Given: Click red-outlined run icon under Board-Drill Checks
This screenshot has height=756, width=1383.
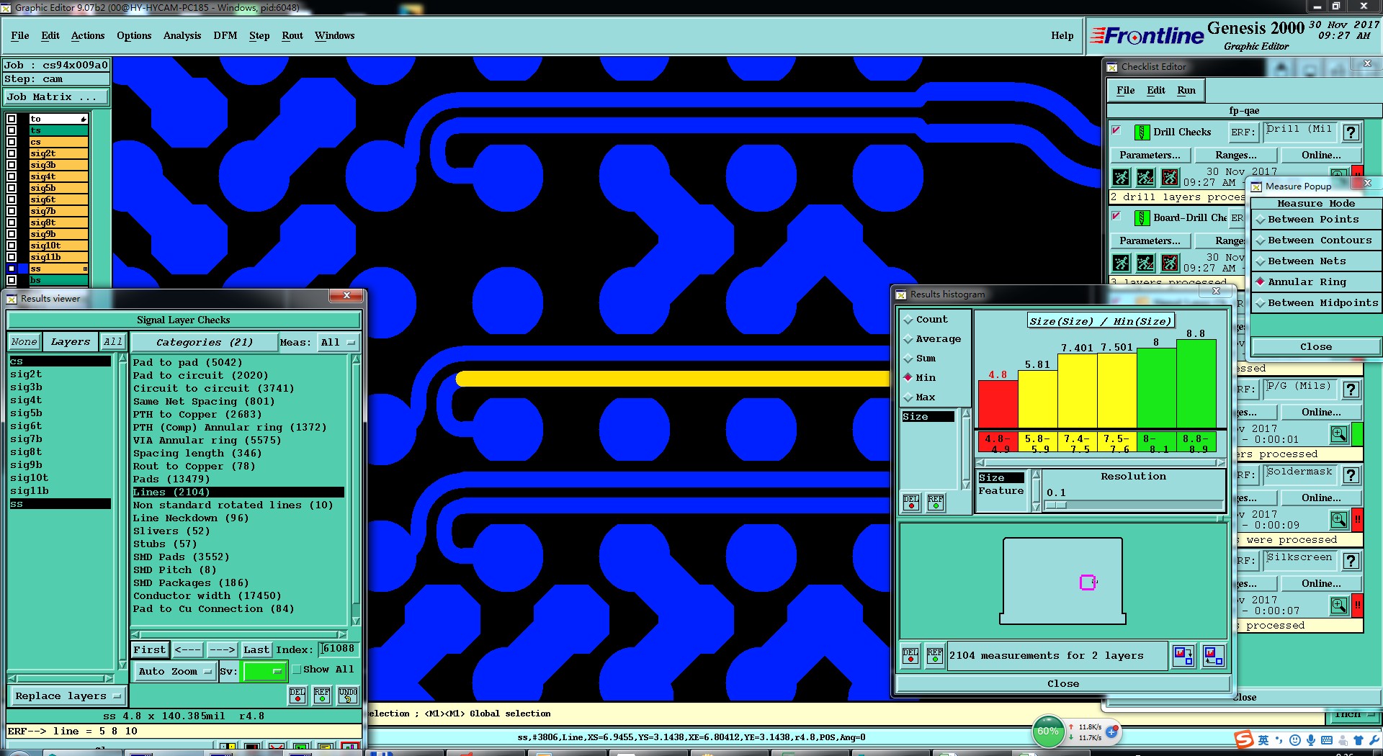Looking at the screenshot, I should (1171, 263).
